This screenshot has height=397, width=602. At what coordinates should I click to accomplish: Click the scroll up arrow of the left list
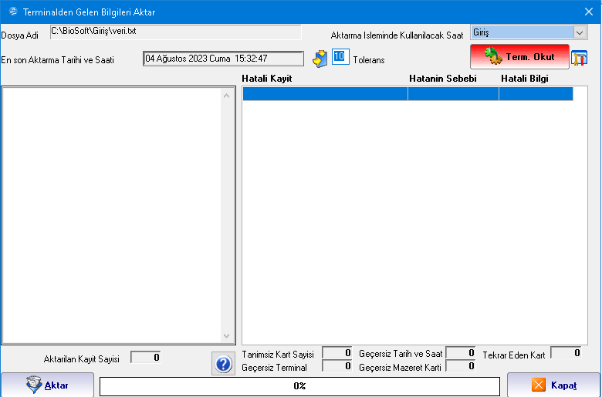(226, 96)
